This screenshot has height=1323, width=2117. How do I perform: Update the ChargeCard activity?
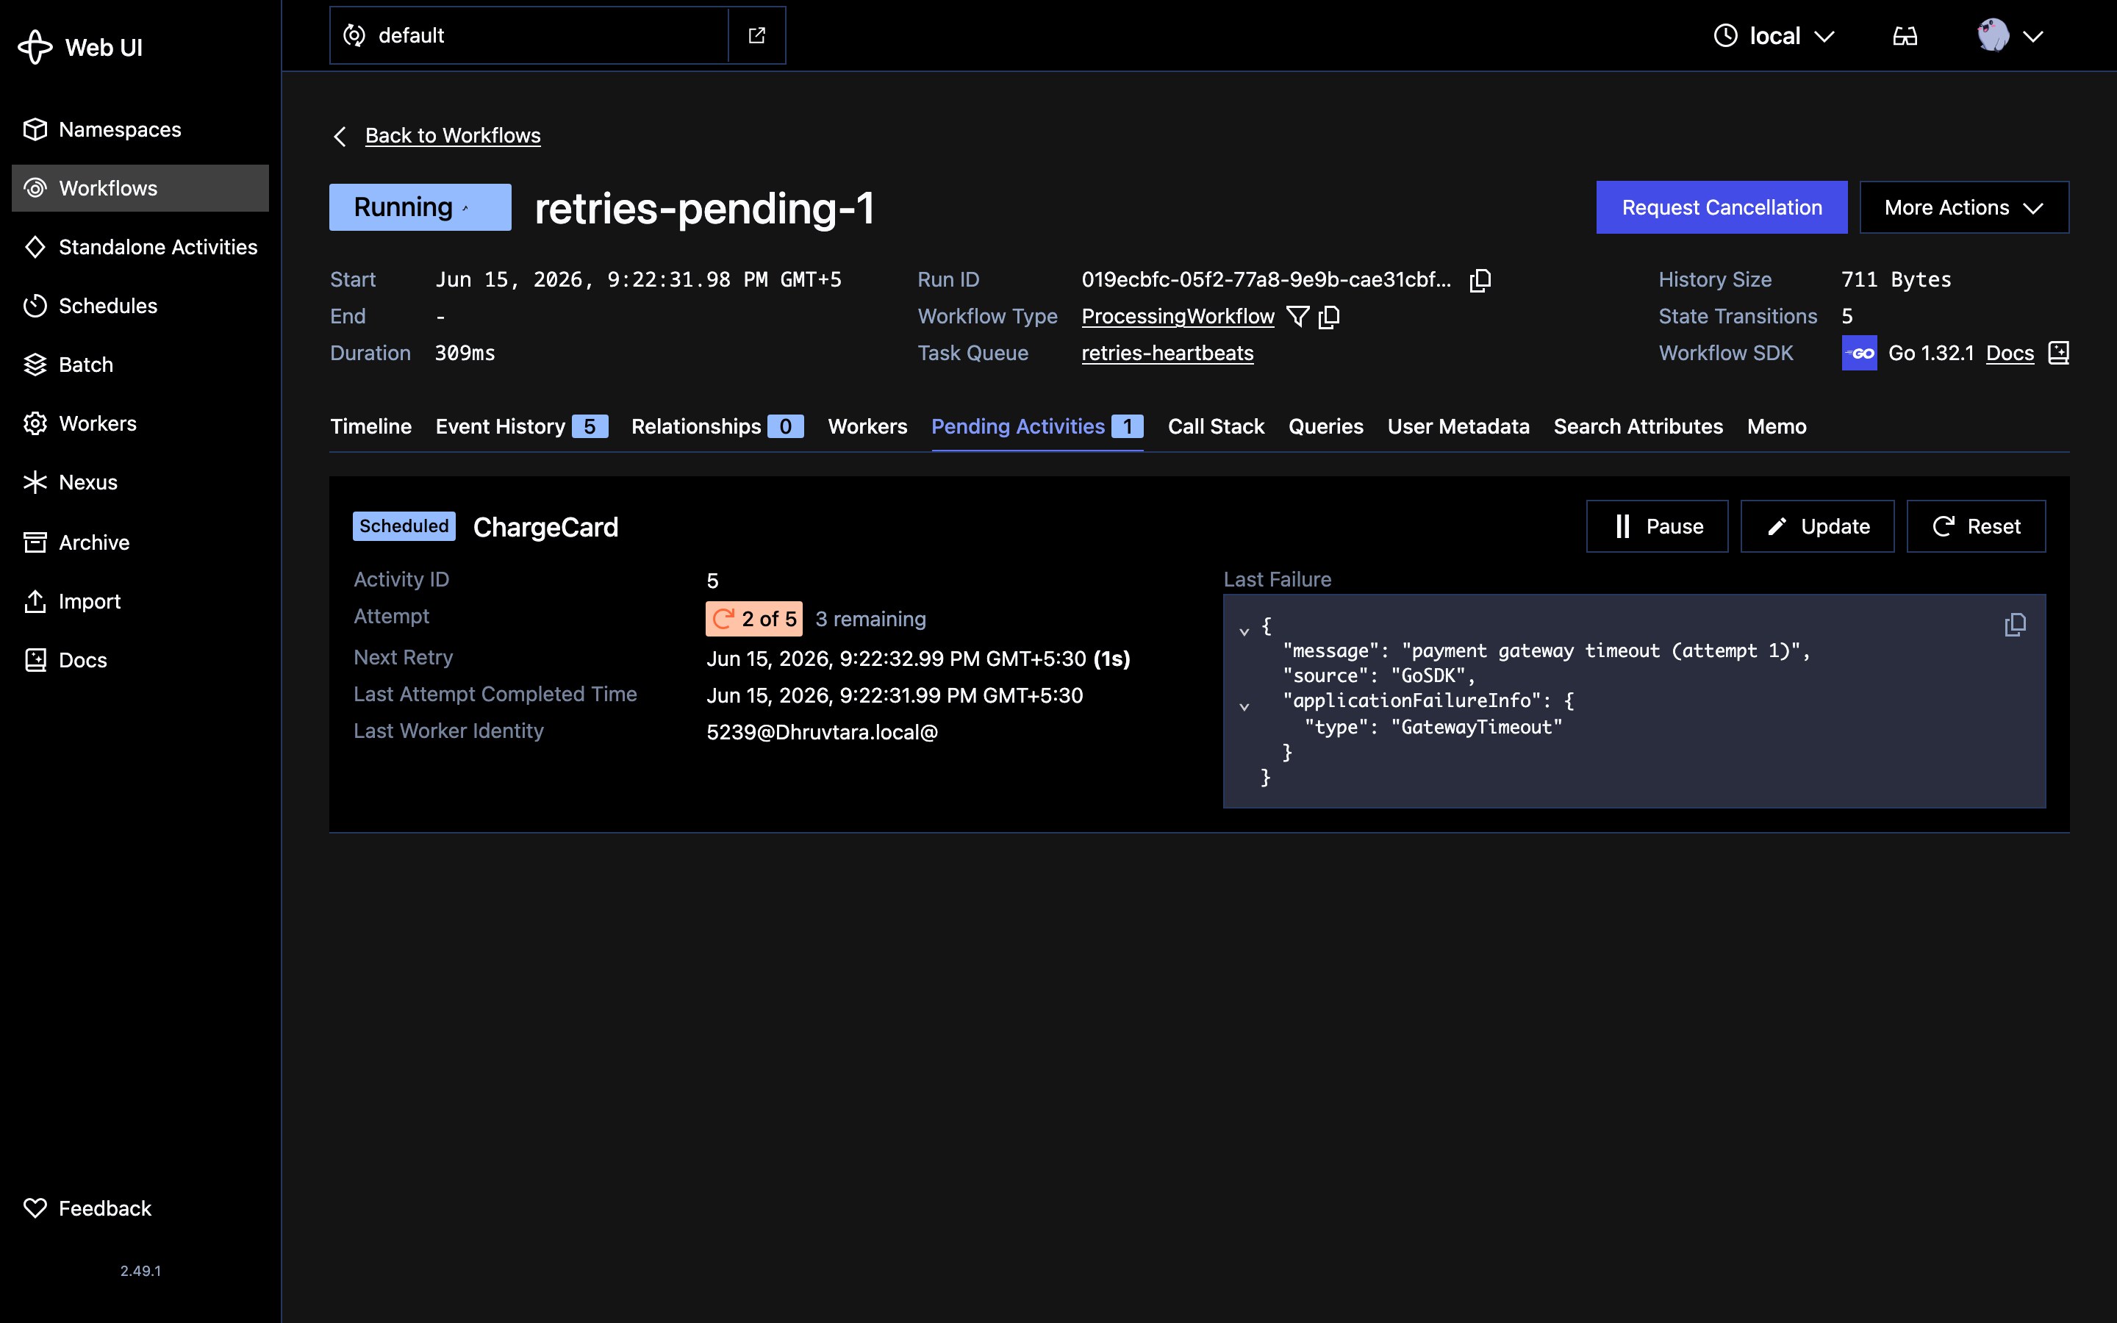point(1817,526)
